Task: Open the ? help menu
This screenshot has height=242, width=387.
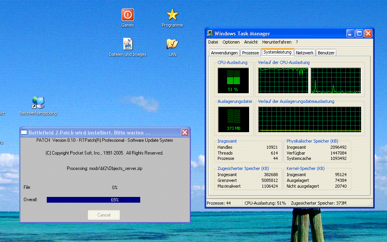Action: (x=297, y=42)
